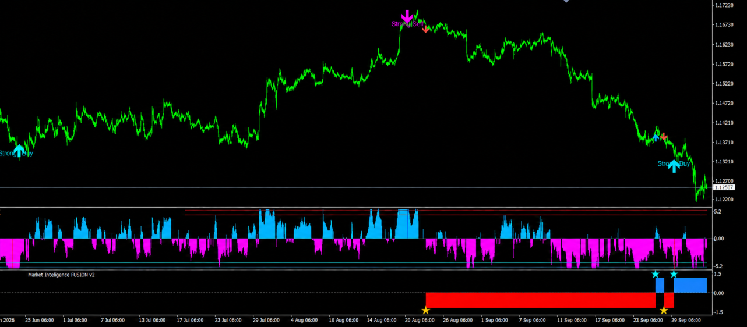This screenshot has width=747, height=327.
Task: Click the 4 Aug 06:00 time label
Action: pyautogui.click(x=303, y=320)
